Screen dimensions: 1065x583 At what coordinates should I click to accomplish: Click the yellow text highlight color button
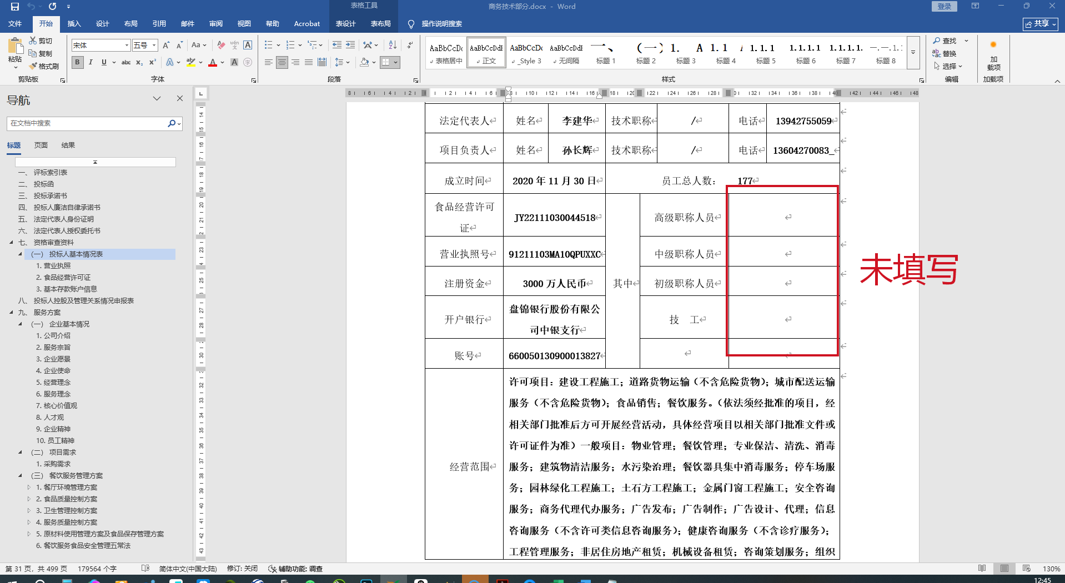click(191, 62)
